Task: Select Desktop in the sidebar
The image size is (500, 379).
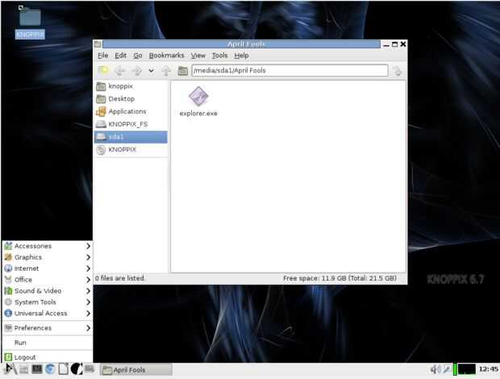Action: click(x=131, y=99)
